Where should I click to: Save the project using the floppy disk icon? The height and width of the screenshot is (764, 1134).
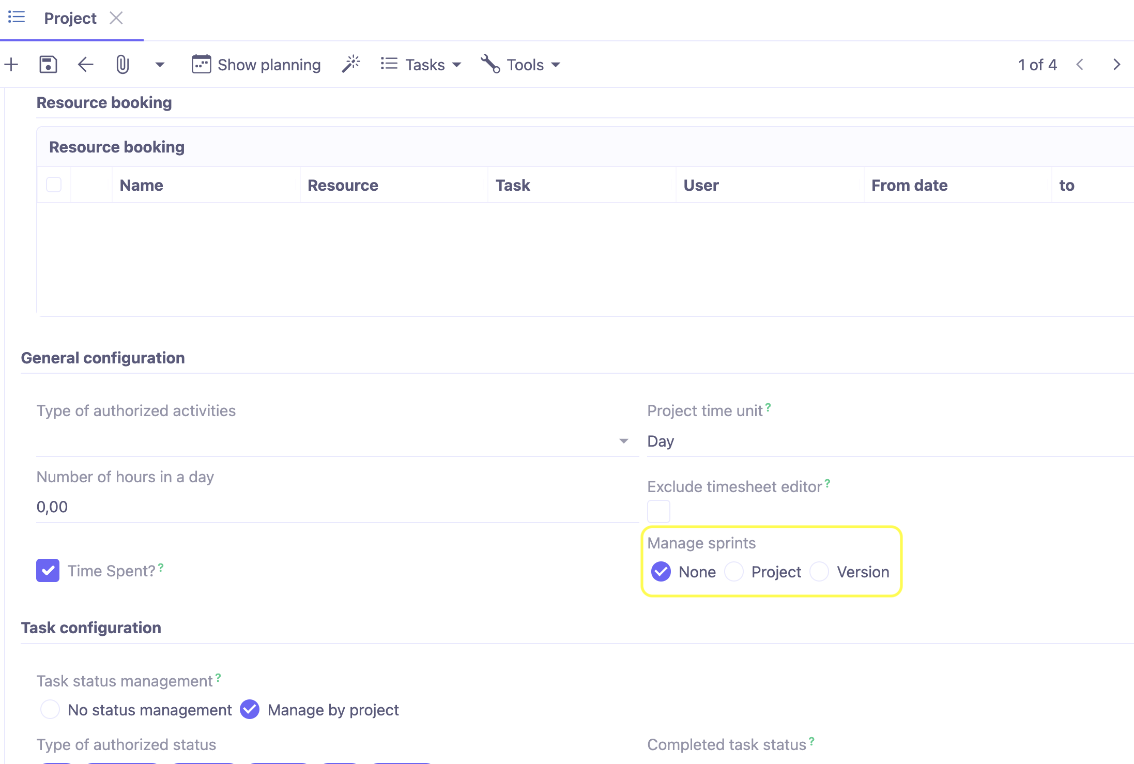[48, 64]
